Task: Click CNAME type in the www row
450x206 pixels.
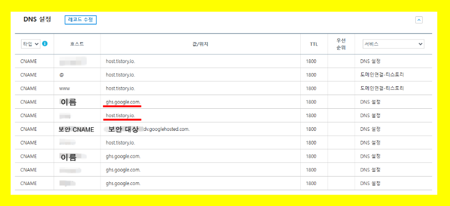Action: pyautogui.click(x=28, y=88)
